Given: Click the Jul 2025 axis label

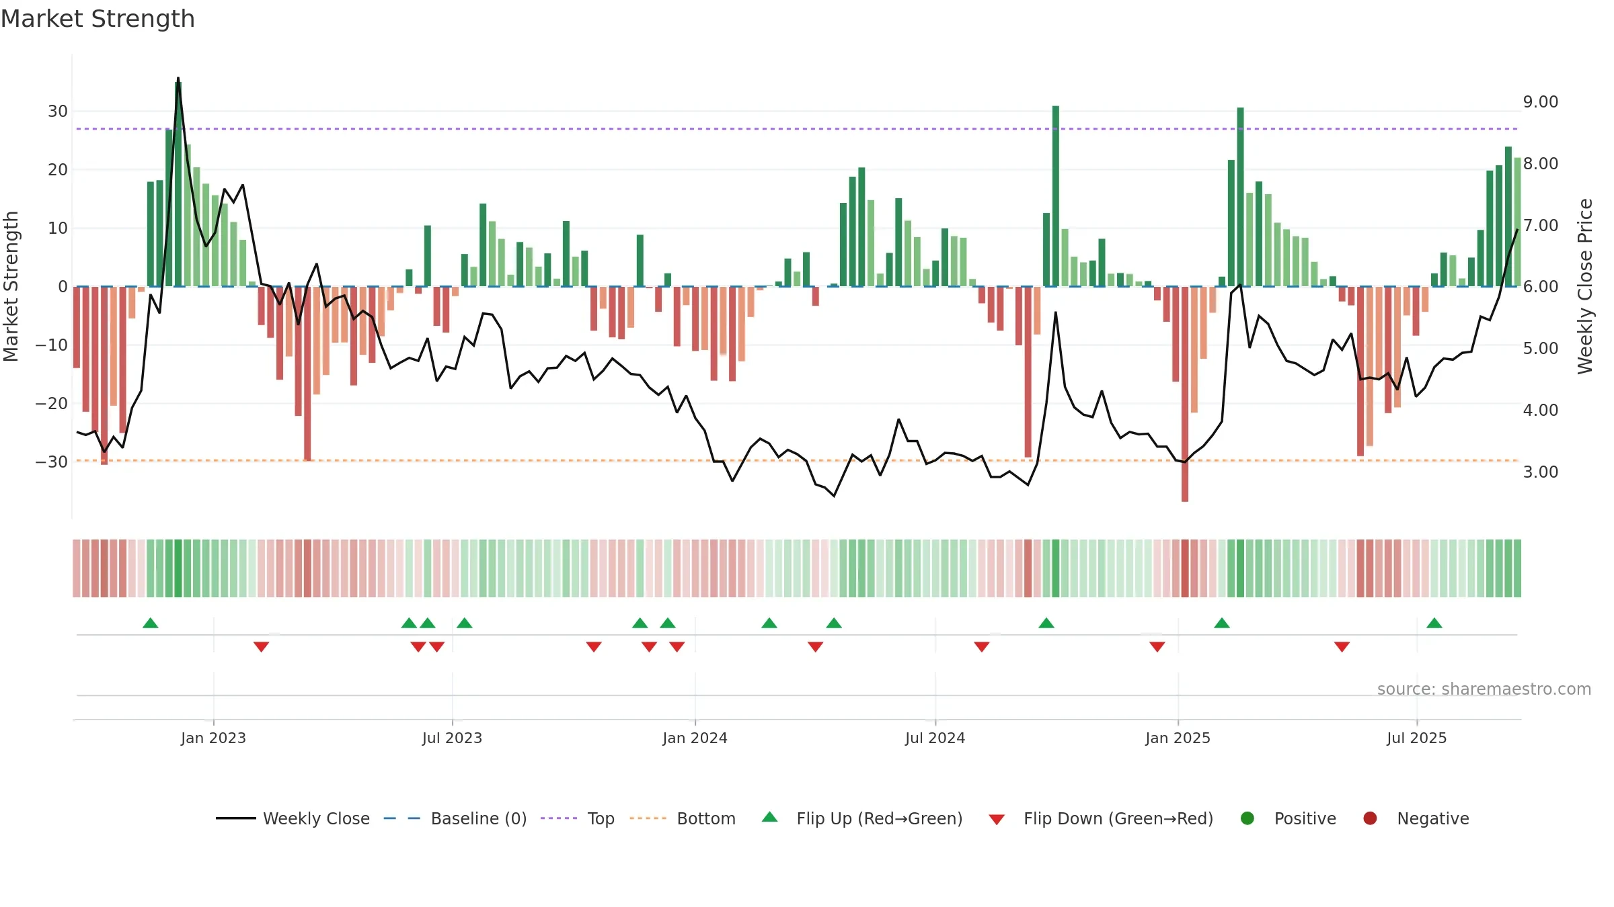Looking at the screenshot, I should (x=1416, y=738).
